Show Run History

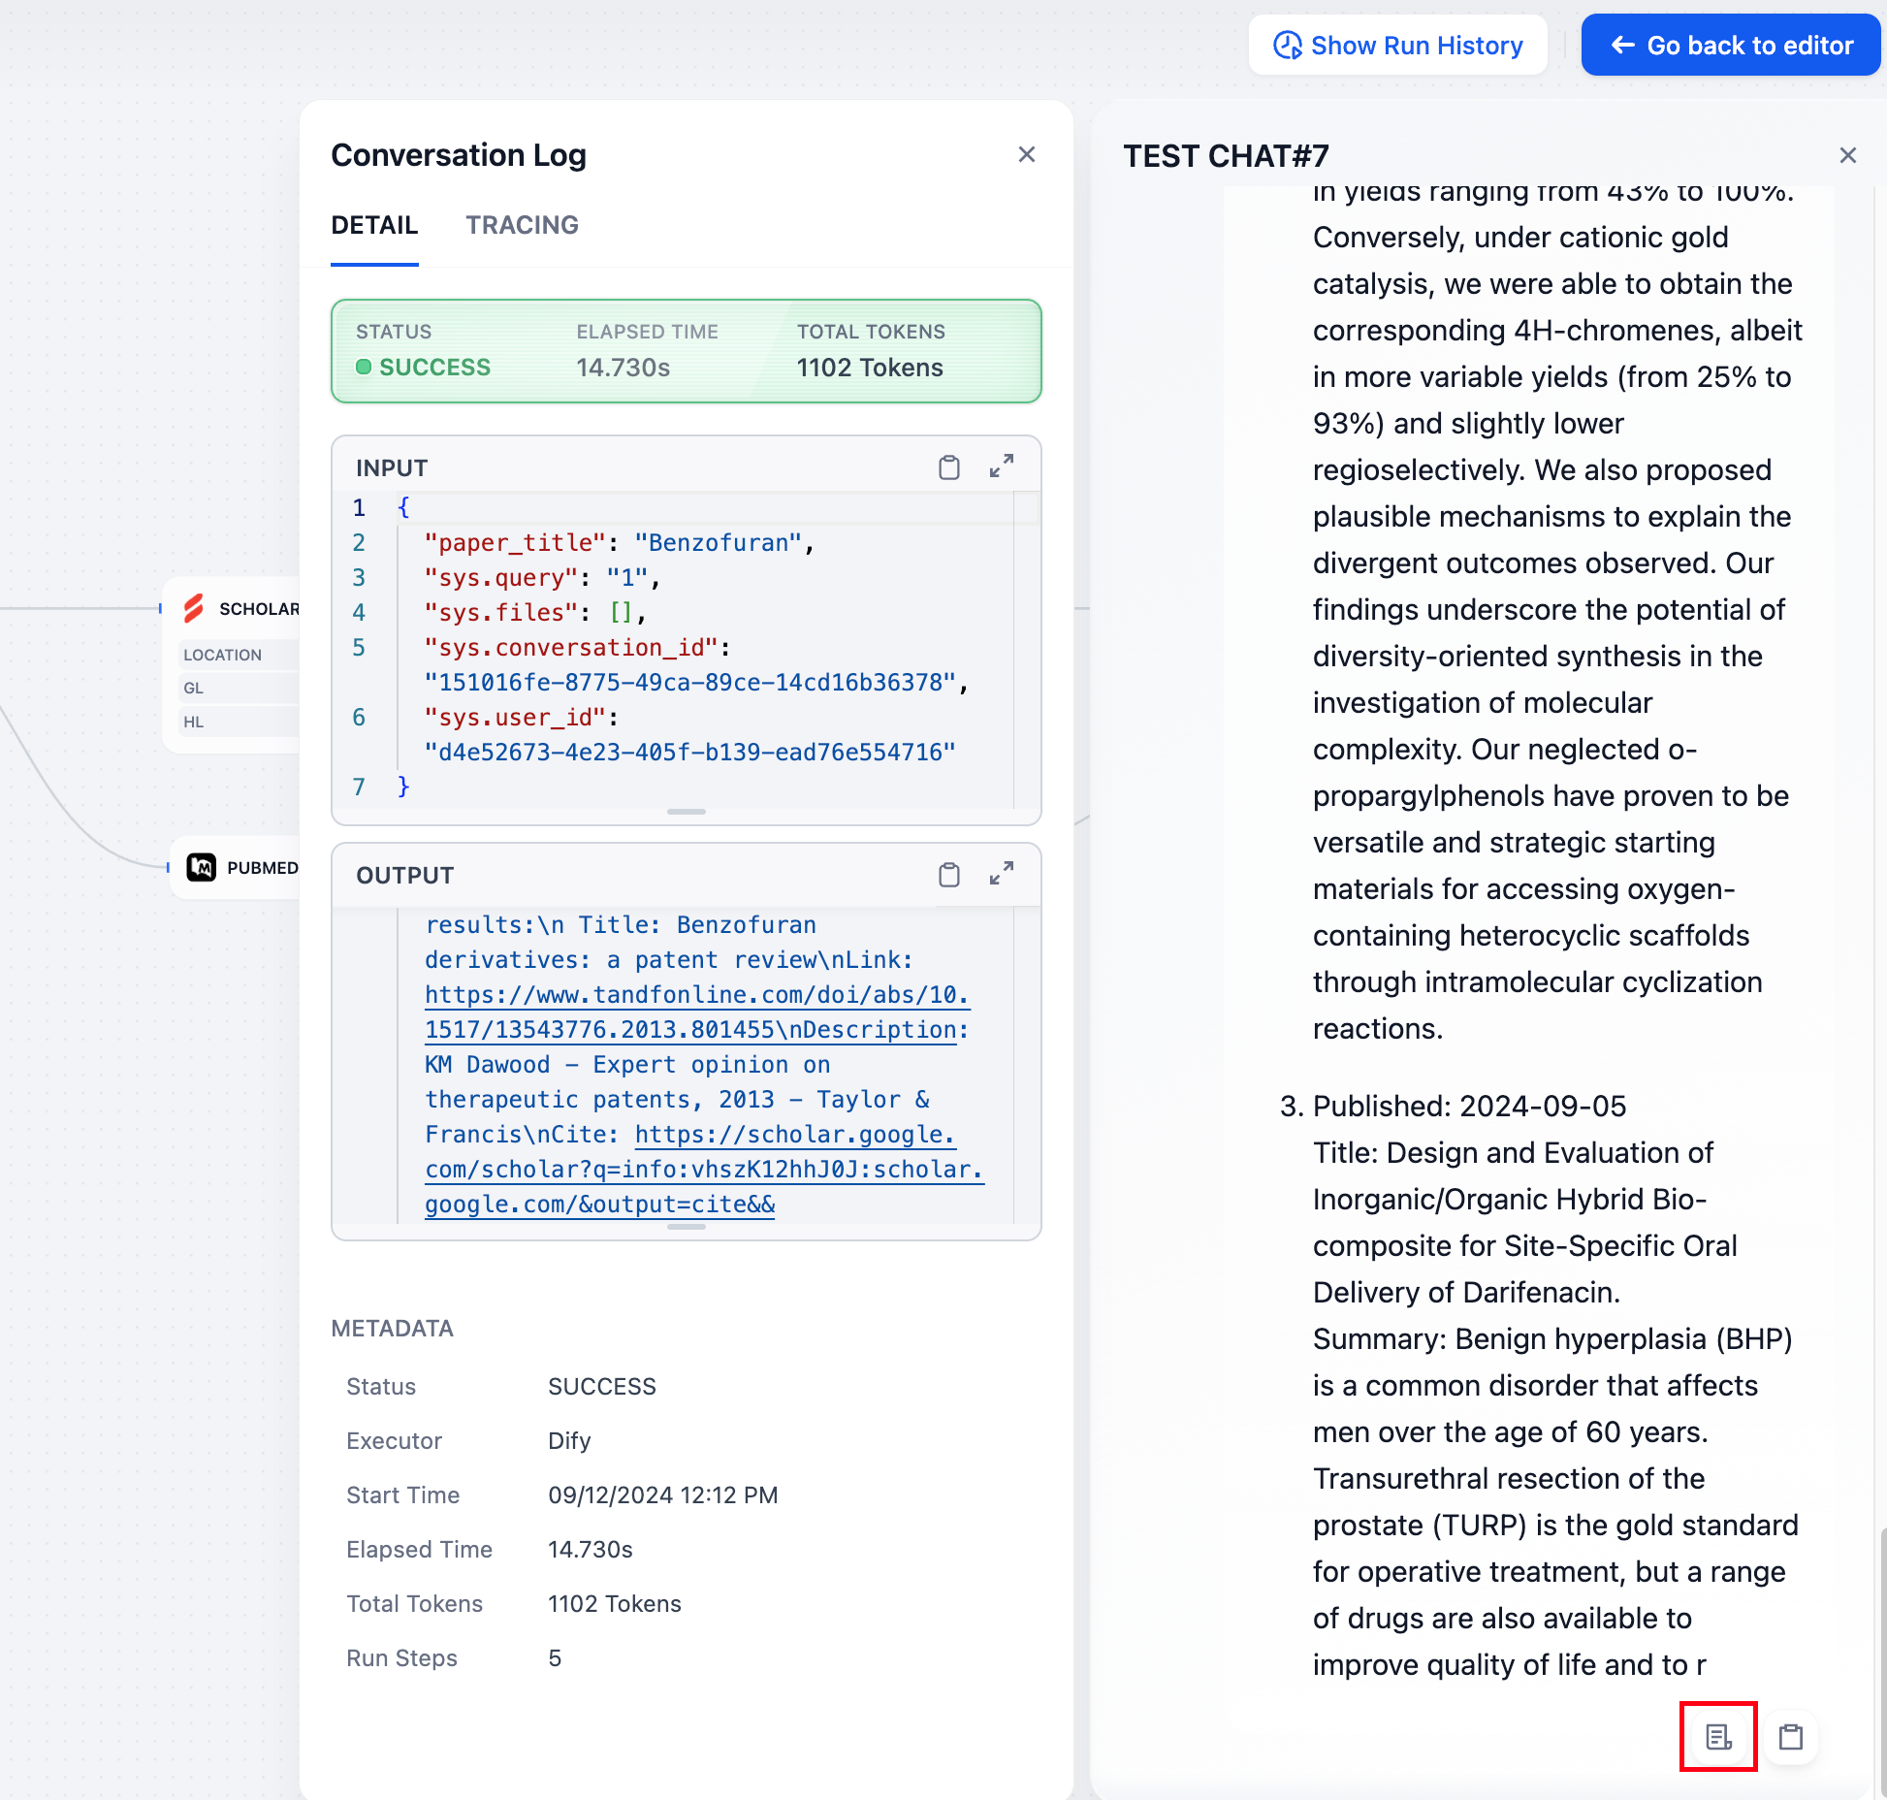point(1397,46)
